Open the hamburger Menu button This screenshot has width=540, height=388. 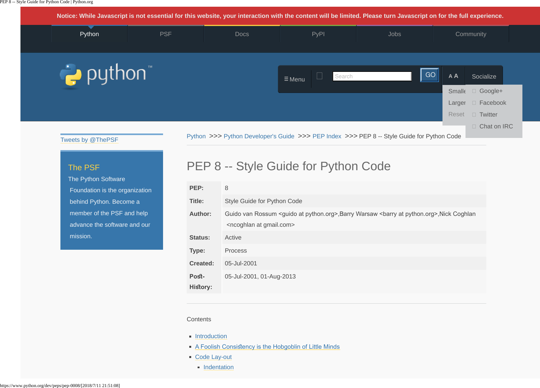[294, 79]
